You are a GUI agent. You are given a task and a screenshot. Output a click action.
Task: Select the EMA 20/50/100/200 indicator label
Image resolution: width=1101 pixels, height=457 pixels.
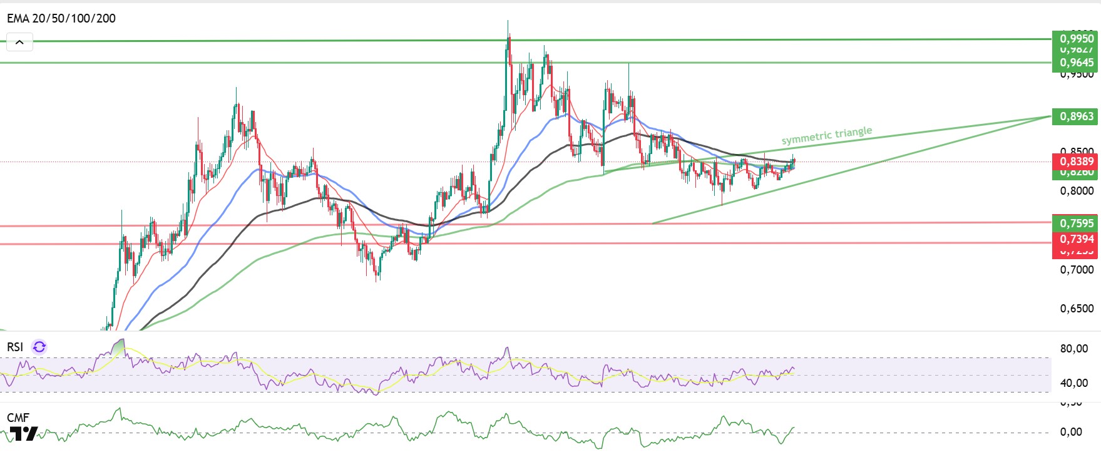tap(61, 18)
